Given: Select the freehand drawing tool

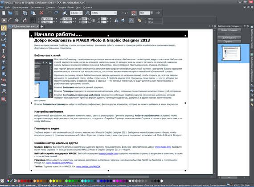Looking at the screenshot, I should coord(4,39).
